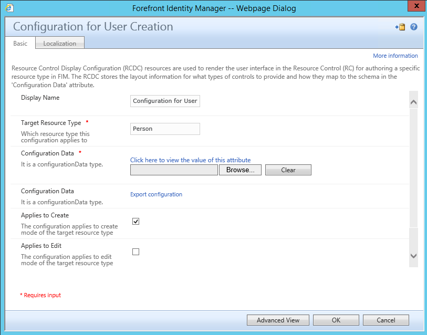Image resolution: width=427 pixels, height=335 pixels.
Task: Select the 'Display Name' label
Action: tap(40, 98)
